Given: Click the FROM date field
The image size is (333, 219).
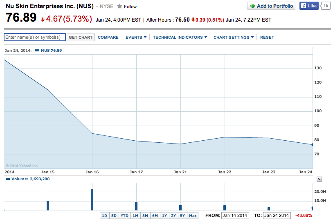Looking at the screenshot, I should (235, 215).
